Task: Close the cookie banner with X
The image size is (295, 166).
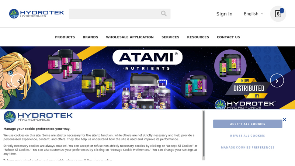Action: [284, 120]
